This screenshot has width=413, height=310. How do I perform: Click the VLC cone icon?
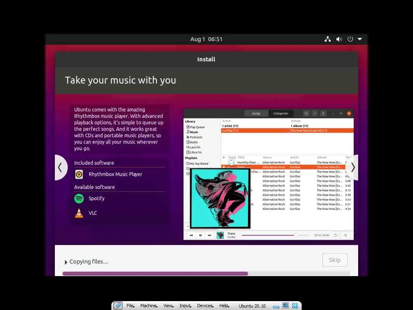[x=79, y=213]
